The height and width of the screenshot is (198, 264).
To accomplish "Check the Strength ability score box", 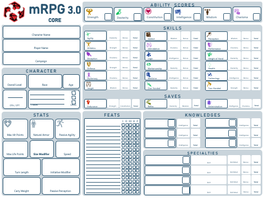I will coord(108,16).
